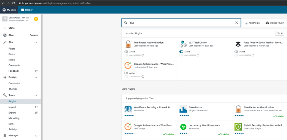The width and height of the screenshot is (287, 140).
Task: Toggle Active for Two Factor Authentication
Action: [126, 52]
